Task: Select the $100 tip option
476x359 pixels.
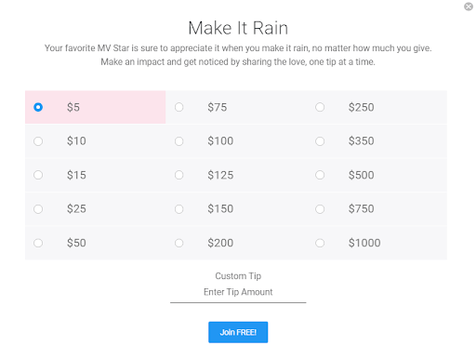Action: pyautogui.click(x=178, y=141)
